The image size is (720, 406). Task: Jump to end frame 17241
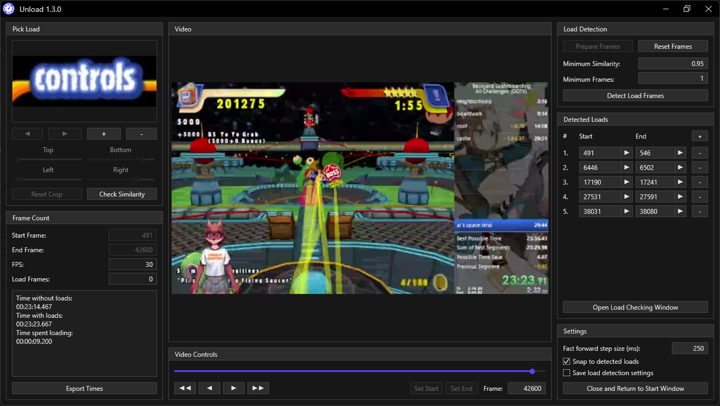pos(680,182)
